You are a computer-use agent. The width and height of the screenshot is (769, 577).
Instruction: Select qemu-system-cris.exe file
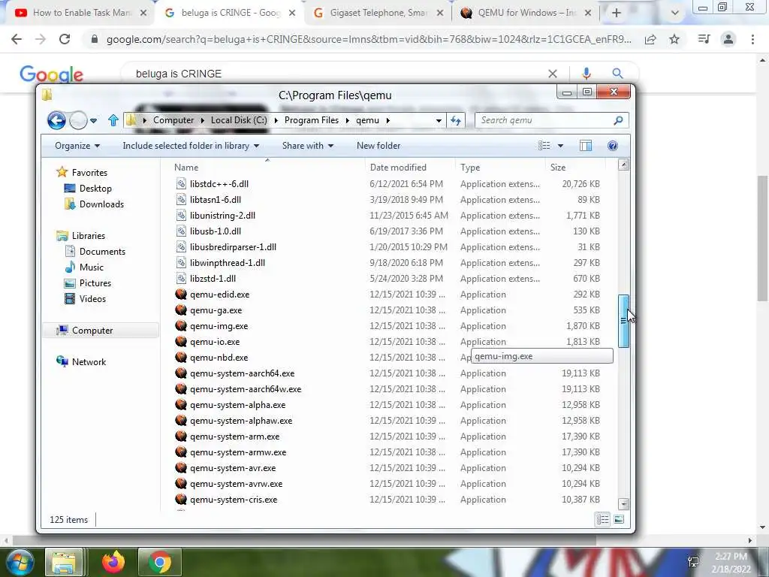(234, 500)
